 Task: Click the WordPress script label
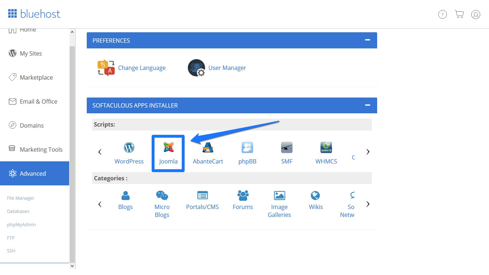tap(129, 161)
